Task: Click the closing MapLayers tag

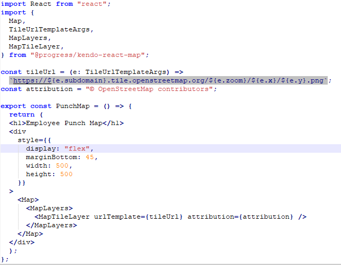Action: (x=52, y=225)
